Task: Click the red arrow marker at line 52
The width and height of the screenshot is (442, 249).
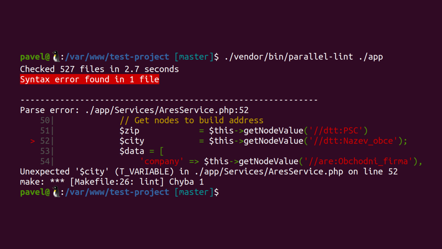Action: pos(33,141)
